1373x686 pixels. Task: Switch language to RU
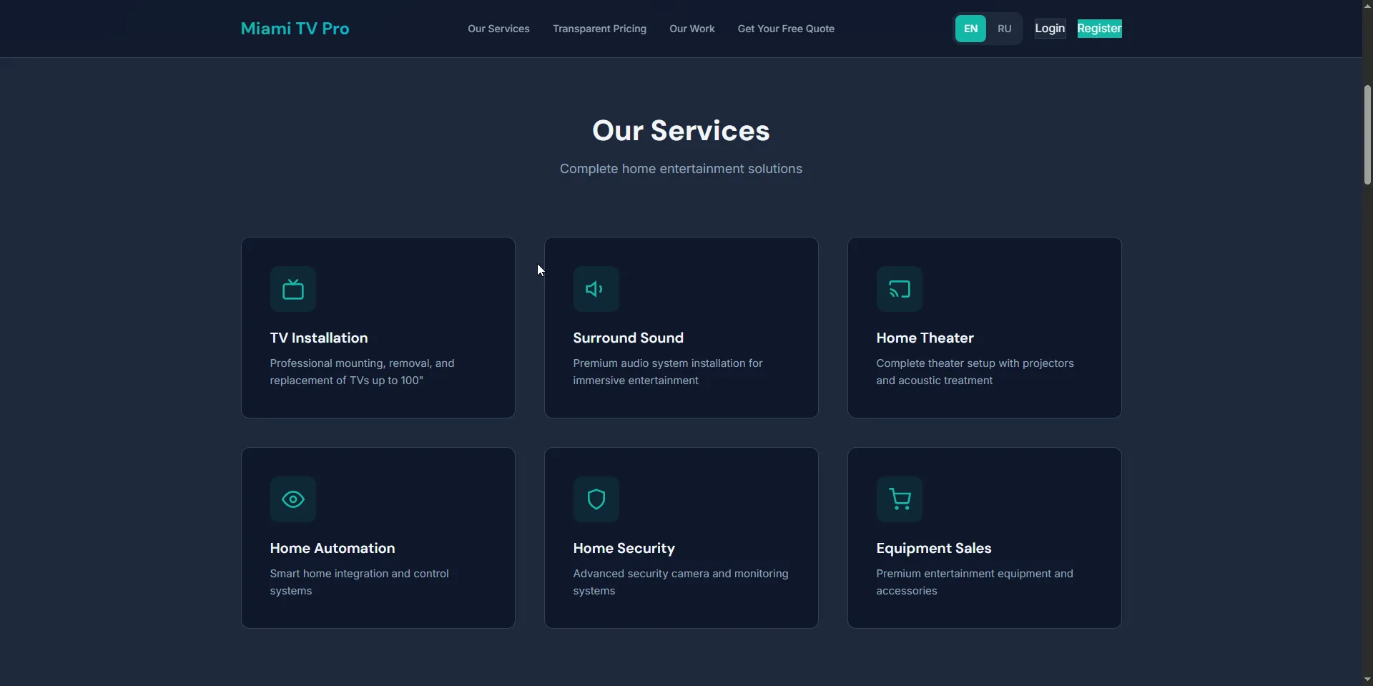coord(1004,29)
